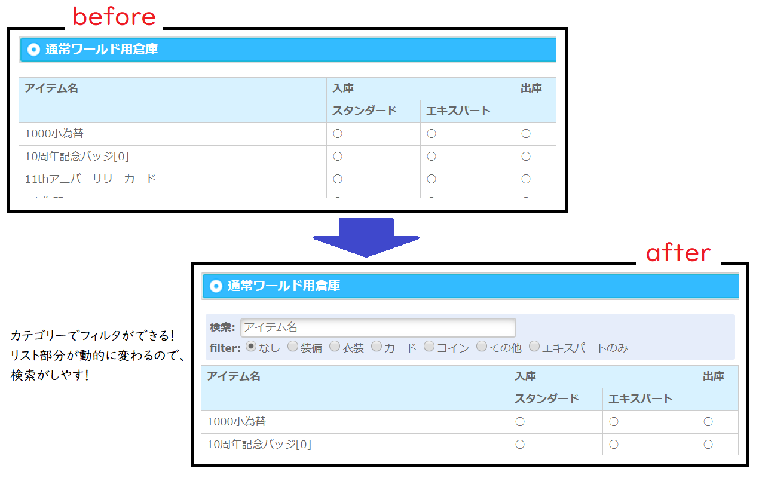The image size is (765, 478).
Task: Click 1000小為替 item name in before panel
Action: coord(54,134)
